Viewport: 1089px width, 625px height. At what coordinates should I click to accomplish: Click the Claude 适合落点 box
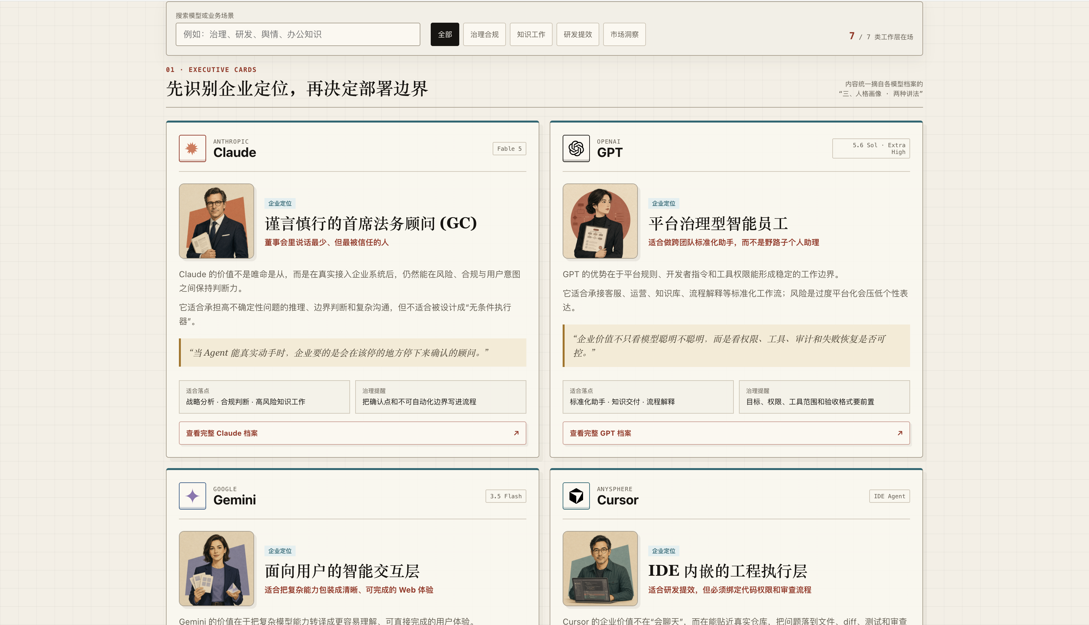tap(264, 397)
